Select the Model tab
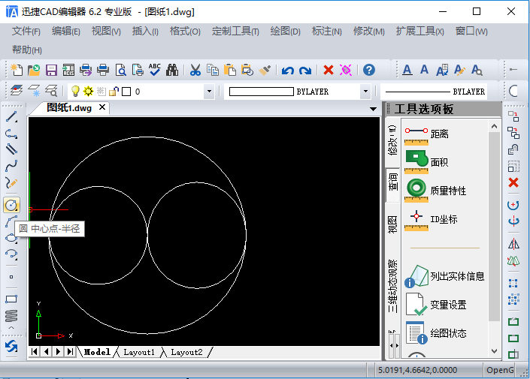This screenshot has width=530, height=379. point(97,352)
